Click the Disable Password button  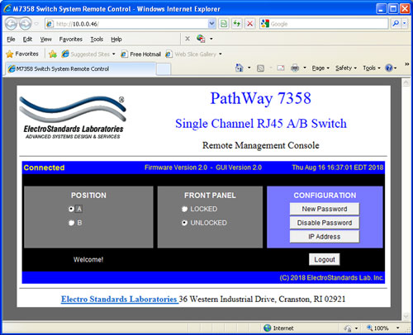(x=325, y=223)
